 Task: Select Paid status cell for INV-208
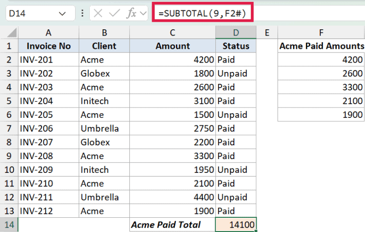click(236, 156)
